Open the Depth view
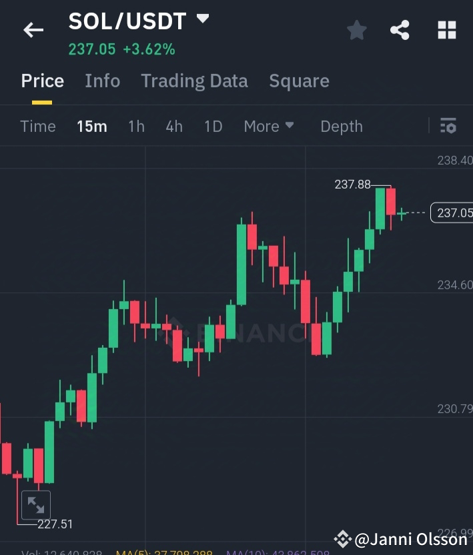 341,126
